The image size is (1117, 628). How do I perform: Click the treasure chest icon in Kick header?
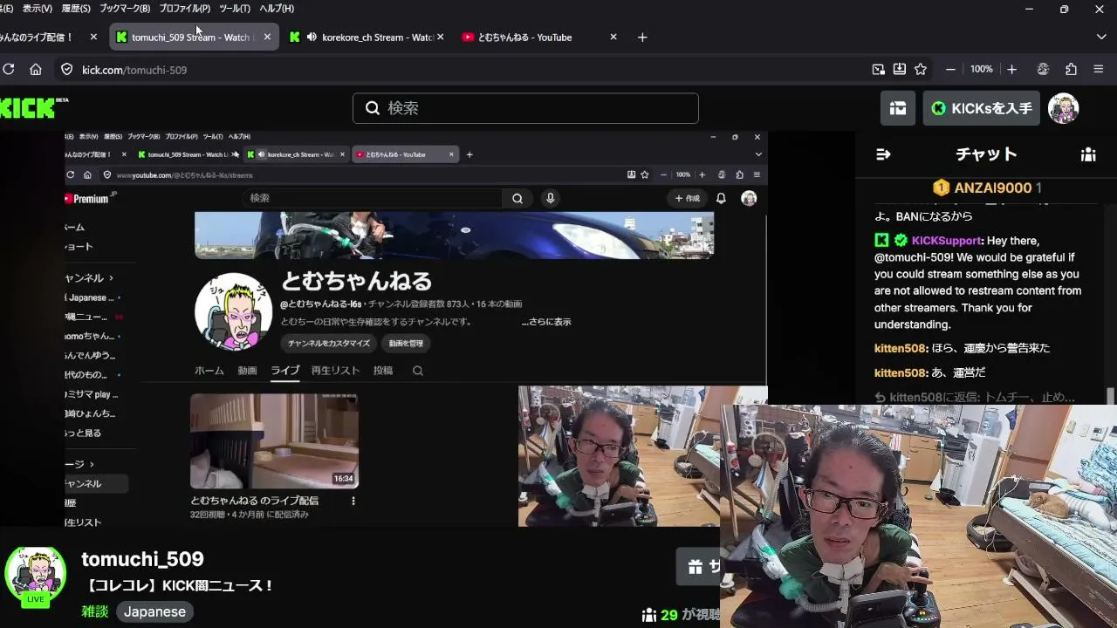click(x=897, y=108)
